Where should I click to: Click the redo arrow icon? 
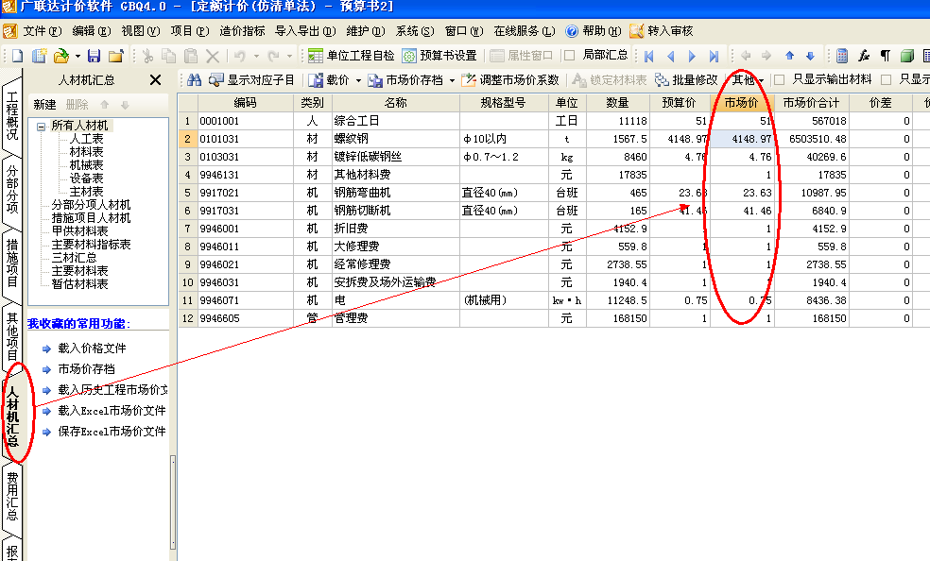point(273,56)
